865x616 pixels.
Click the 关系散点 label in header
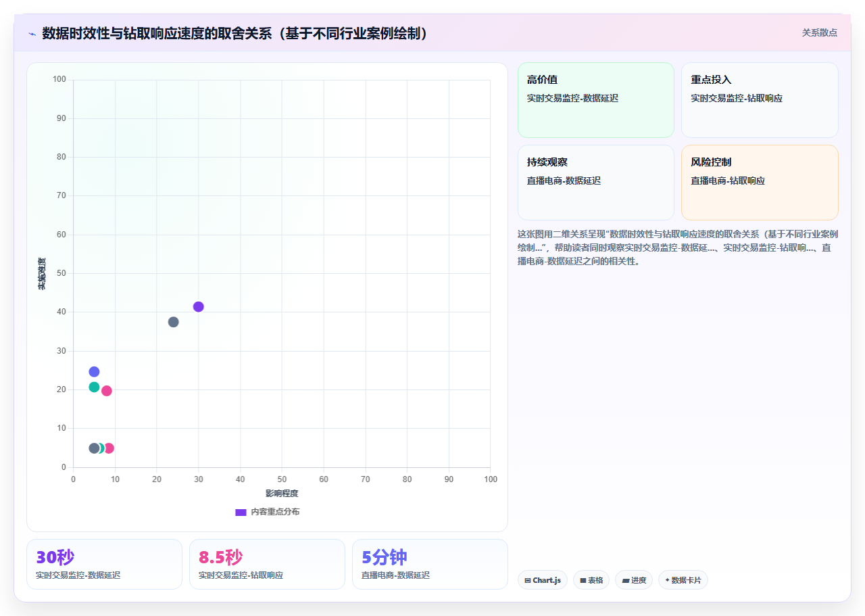(820, 32)
